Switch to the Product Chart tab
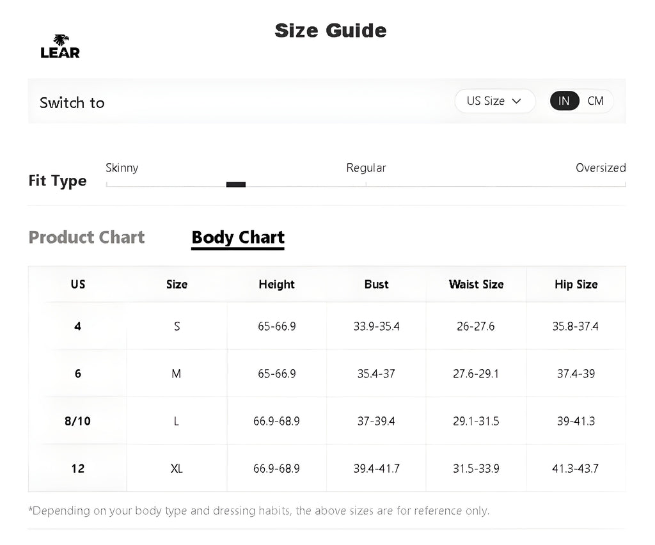Image resolution: width=655 pixels, height=545 pixels. pyautogui.click(x=86, y=237)
